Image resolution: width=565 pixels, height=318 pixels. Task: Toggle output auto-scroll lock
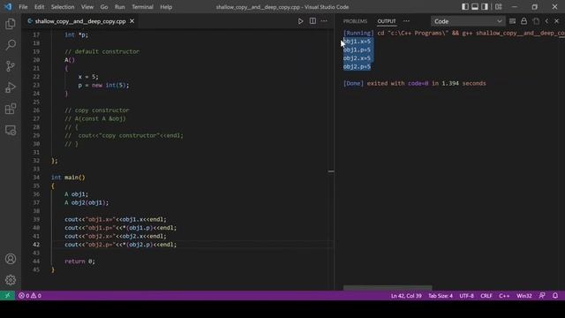(x=524, y=21)
